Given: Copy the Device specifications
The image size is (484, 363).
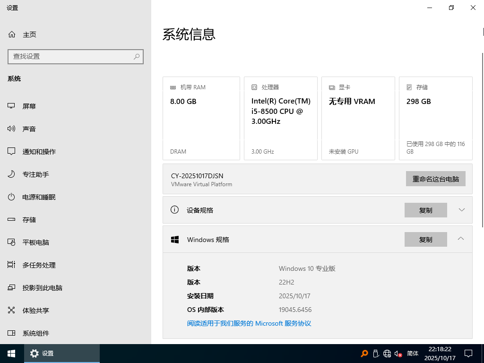Looking at the screenshot, I should (x=425, y=210).
